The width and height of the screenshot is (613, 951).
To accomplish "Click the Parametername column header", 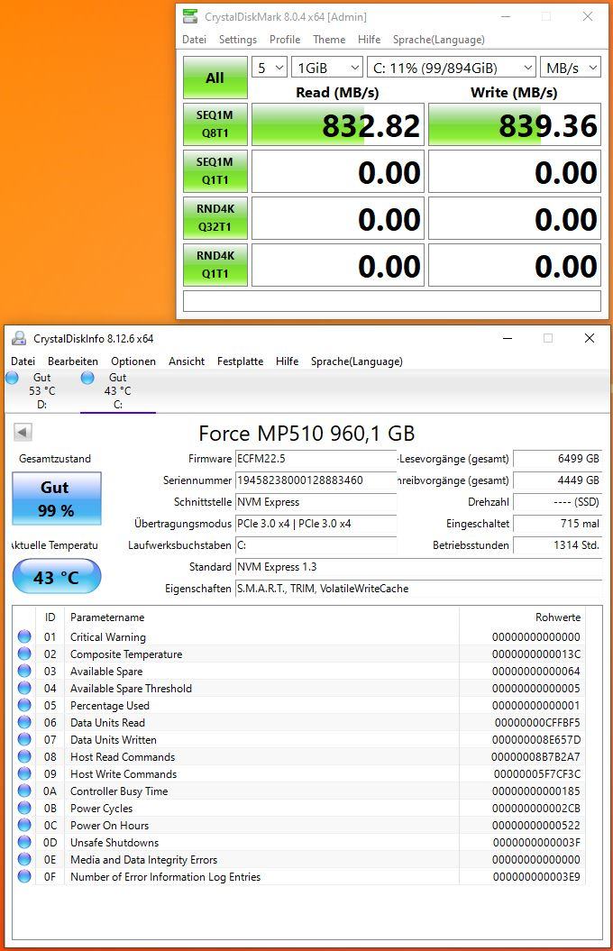I will pyautogui.click(x=107, y=617).
